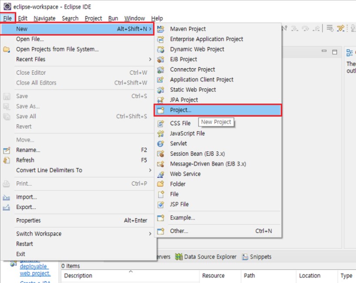This screenshot has width=356, height=283.
Task: Minimize the editor area panel
Action: [x=324, y=51]
